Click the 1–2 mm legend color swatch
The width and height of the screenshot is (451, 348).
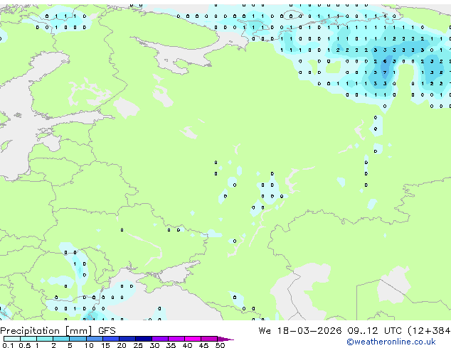(x=45, y=339)
